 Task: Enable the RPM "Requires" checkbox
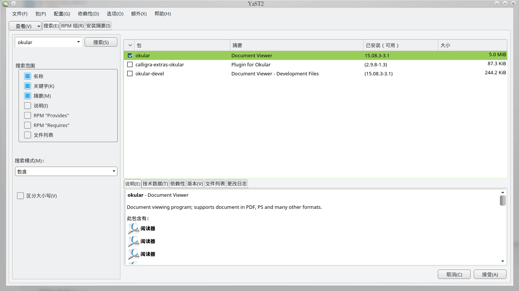(x=28, y=125)
